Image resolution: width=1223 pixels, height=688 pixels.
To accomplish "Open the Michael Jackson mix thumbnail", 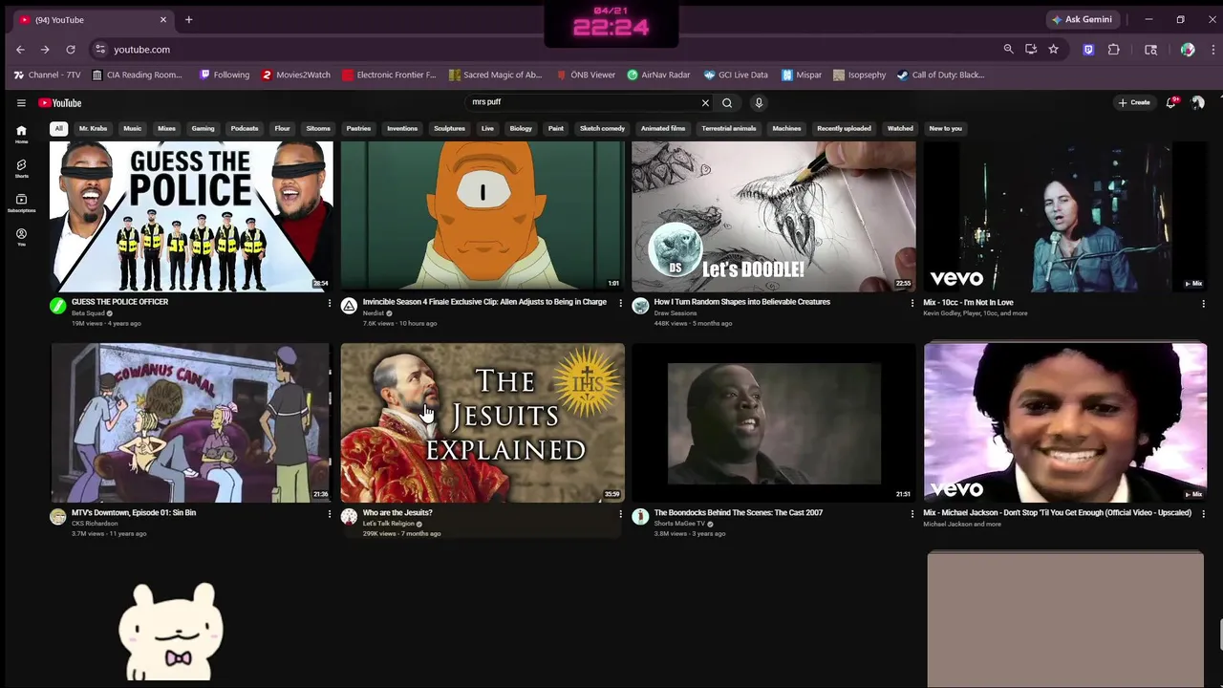I will 1065,422.
